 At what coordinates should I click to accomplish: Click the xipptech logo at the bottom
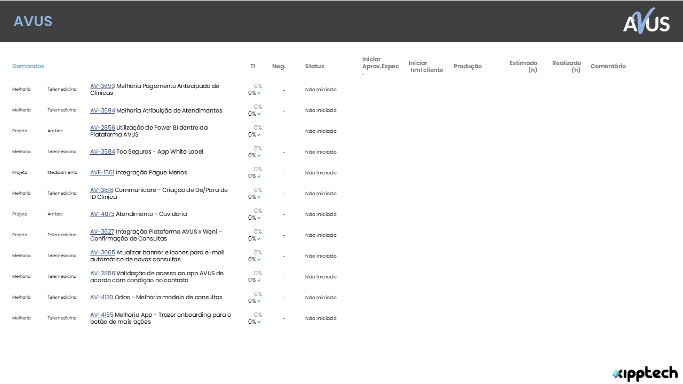click(645, 373)
